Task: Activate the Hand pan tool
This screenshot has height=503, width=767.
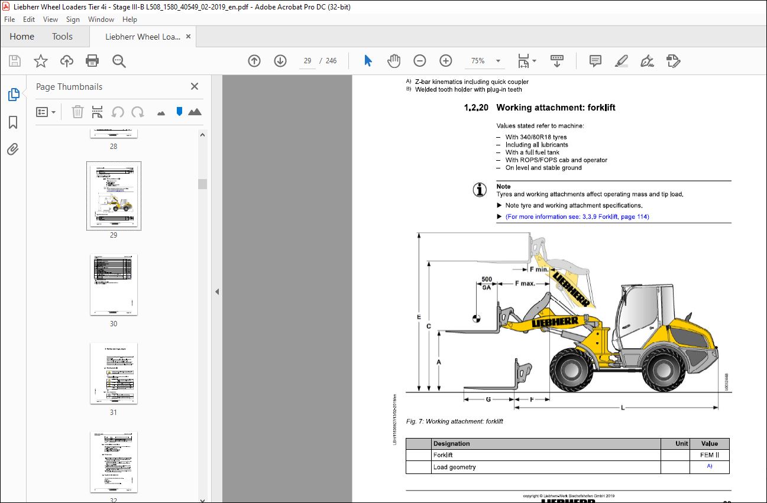Action: [x=394, y=61]
